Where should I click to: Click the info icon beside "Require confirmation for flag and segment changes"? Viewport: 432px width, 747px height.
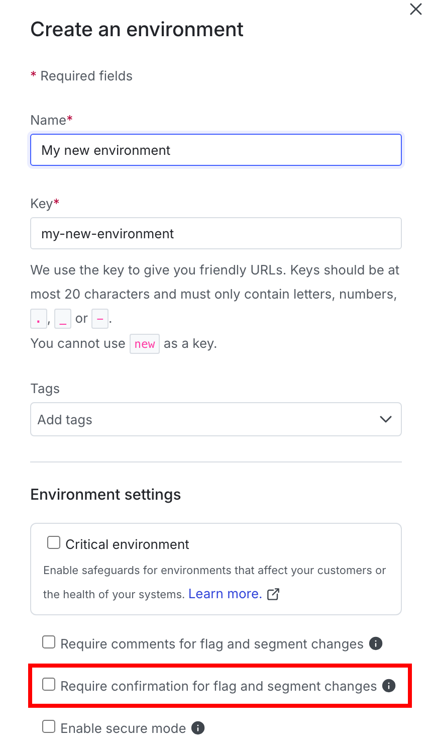[x=389, y=686]
